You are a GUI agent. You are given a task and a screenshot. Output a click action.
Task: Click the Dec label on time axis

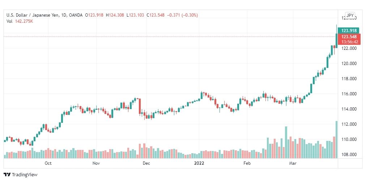click(146, 163)
